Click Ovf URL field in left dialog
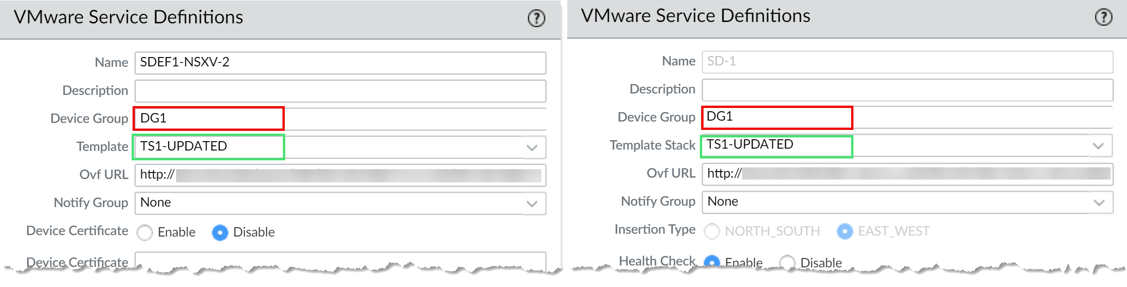The height and width of the screenshot is (287, 1127). coord(340,175)
